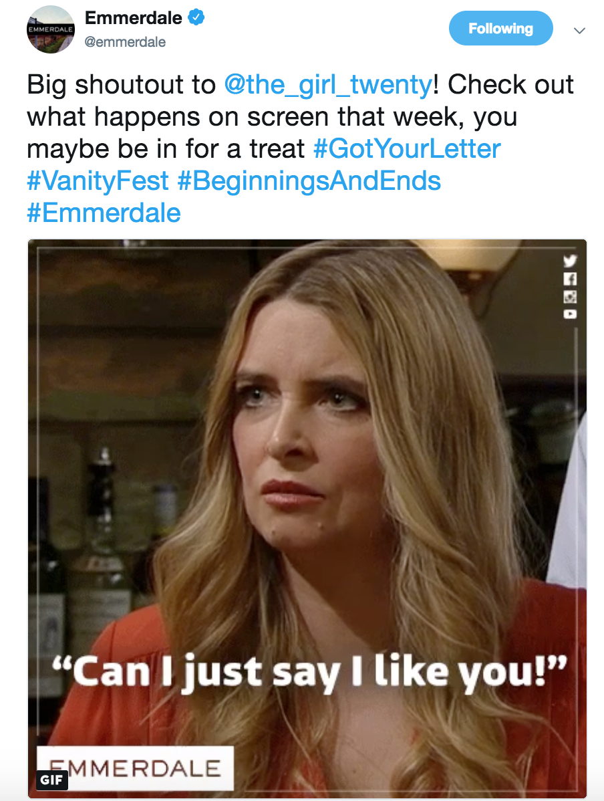This screenshot has height=801, width=604.
Task: Open the #VanityFest hashtag
Action: (98, 181)
